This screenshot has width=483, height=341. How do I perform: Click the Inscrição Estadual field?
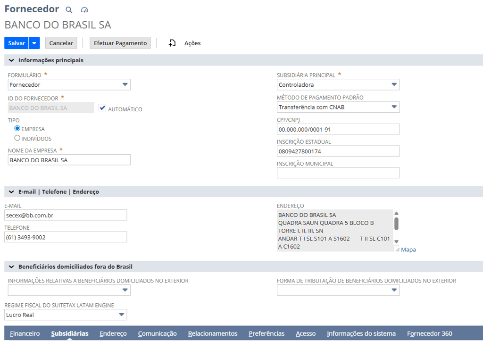(338, 151)
